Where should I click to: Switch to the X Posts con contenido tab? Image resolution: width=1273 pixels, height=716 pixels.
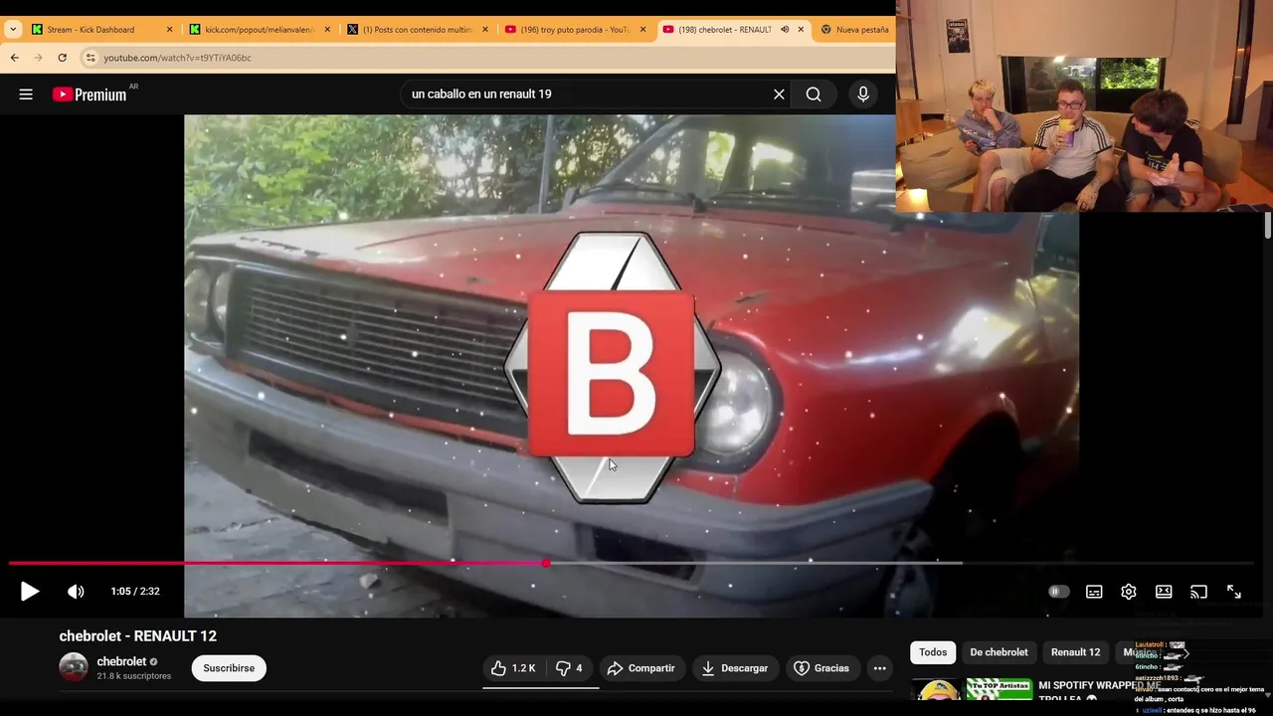417,30
